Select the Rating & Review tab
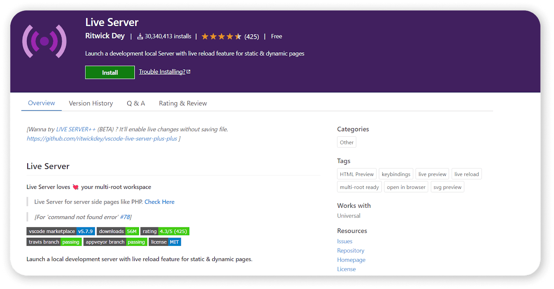This screenshot has height=289, width=554. (183, 103)
